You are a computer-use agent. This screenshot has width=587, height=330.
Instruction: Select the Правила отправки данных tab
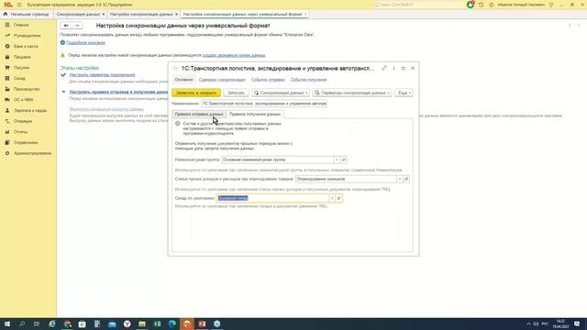(x=199, y=114)
